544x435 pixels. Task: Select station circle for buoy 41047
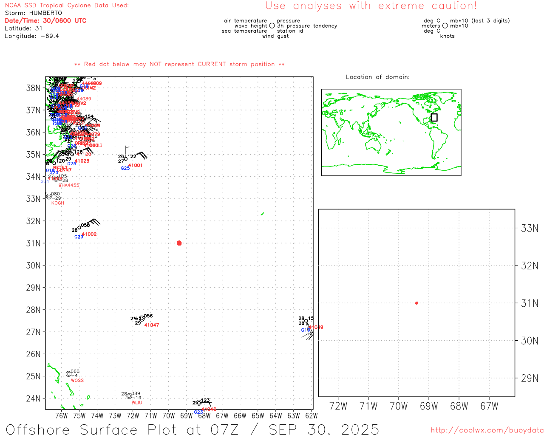tap(142, 318)
